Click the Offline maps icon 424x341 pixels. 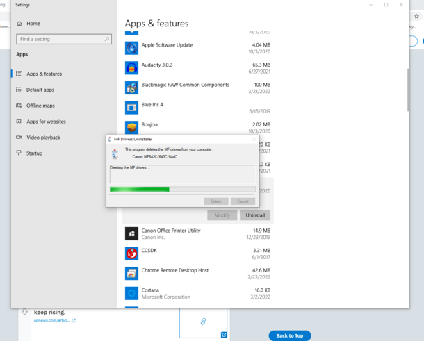pos(19,106)
